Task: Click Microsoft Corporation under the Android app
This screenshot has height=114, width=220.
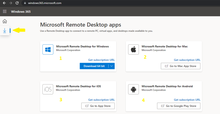Action: [x=154, y=90]
